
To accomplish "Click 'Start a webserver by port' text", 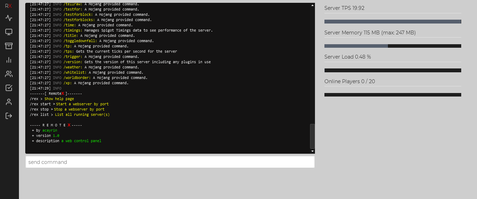I will [x=82, y=104].
